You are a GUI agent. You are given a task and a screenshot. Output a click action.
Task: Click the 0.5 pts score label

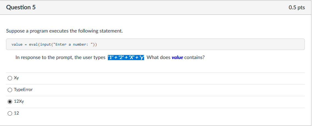[x=297, y=8]
